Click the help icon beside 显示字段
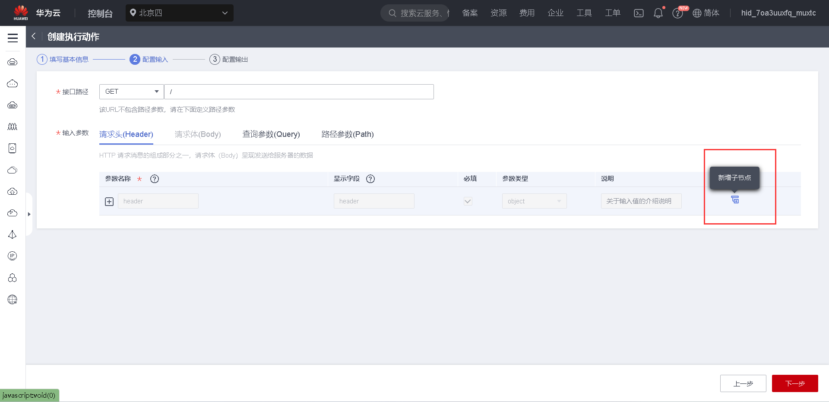The width and height of the screenshot is (829, 402). coord(370,179)
